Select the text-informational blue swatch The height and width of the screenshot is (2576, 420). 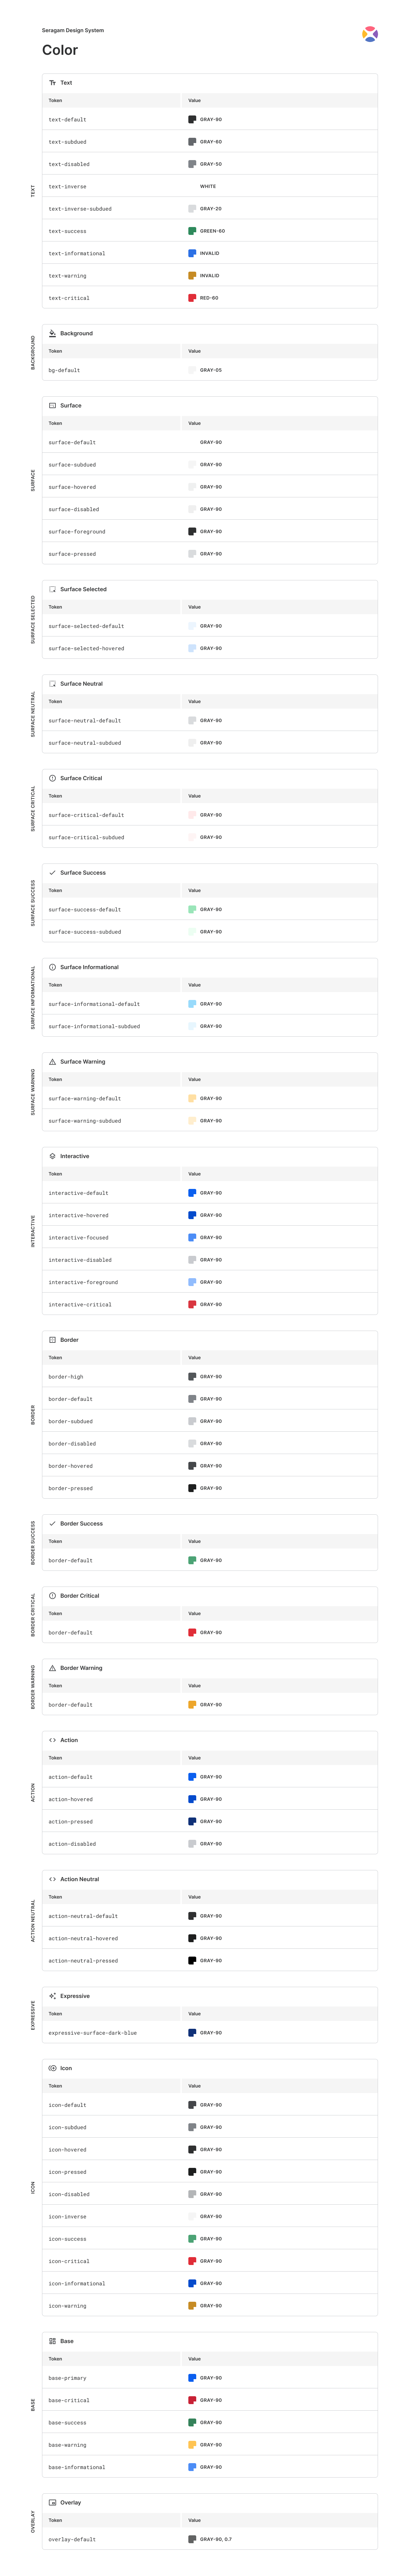coord(192,253)
